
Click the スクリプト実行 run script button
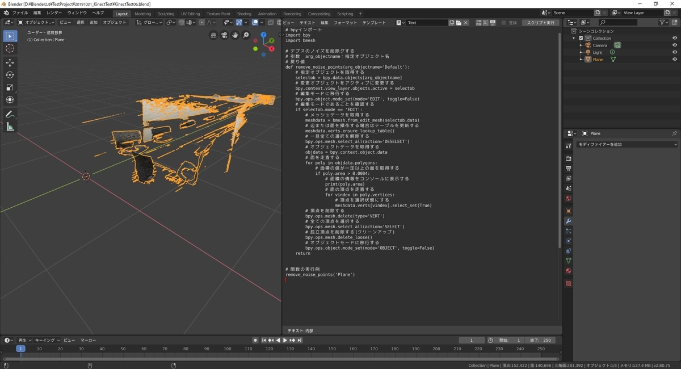(x=540, y=23)
